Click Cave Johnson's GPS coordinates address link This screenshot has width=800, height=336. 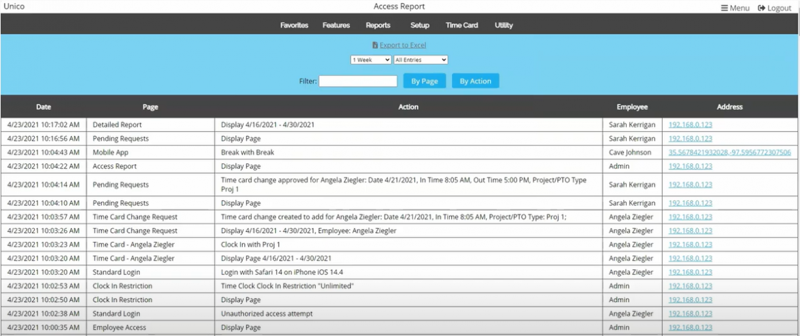(729, 153)
